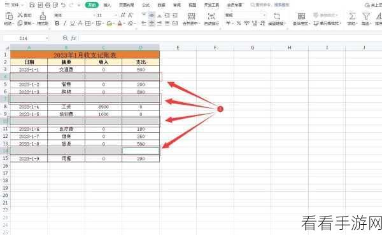This screenshot has width=382, height=235.
Task: Open the font name dropdown
Action: (94, 15)
